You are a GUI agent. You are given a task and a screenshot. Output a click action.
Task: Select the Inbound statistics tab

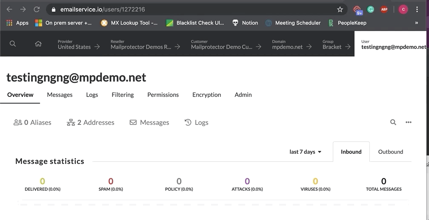click(x=351, y=152)
